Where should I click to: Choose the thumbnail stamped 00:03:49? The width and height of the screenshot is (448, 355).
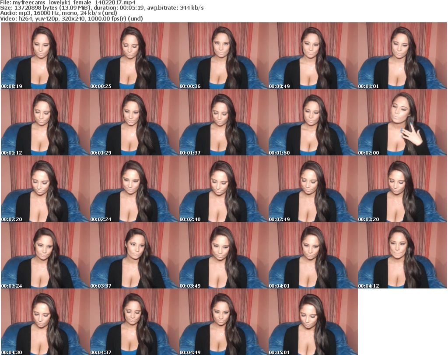[224, 255]
